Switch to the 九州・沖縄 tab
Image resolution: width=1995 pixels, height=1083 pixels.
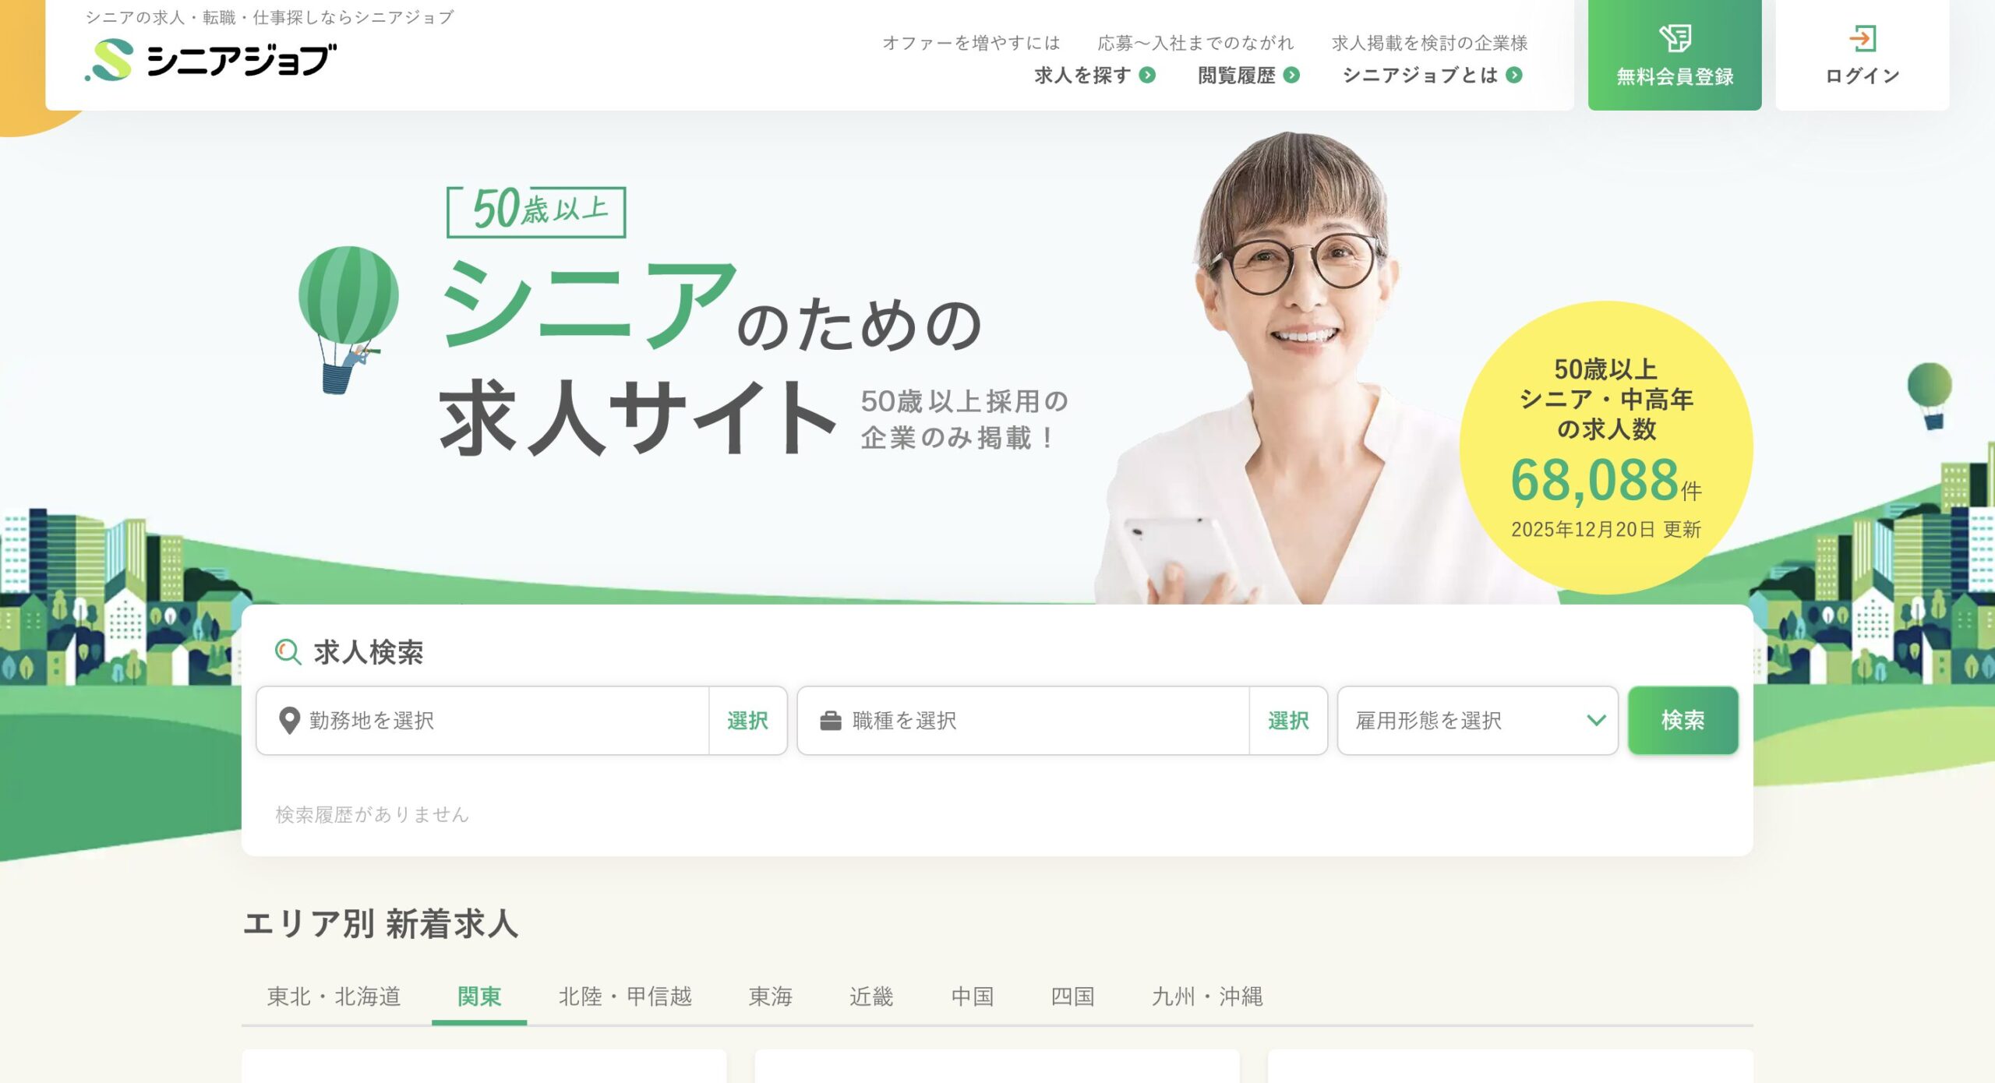1207,997
